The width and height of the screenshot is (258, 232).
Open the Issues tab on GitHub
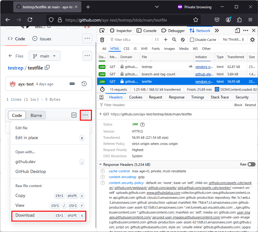[x=42, y=39]
